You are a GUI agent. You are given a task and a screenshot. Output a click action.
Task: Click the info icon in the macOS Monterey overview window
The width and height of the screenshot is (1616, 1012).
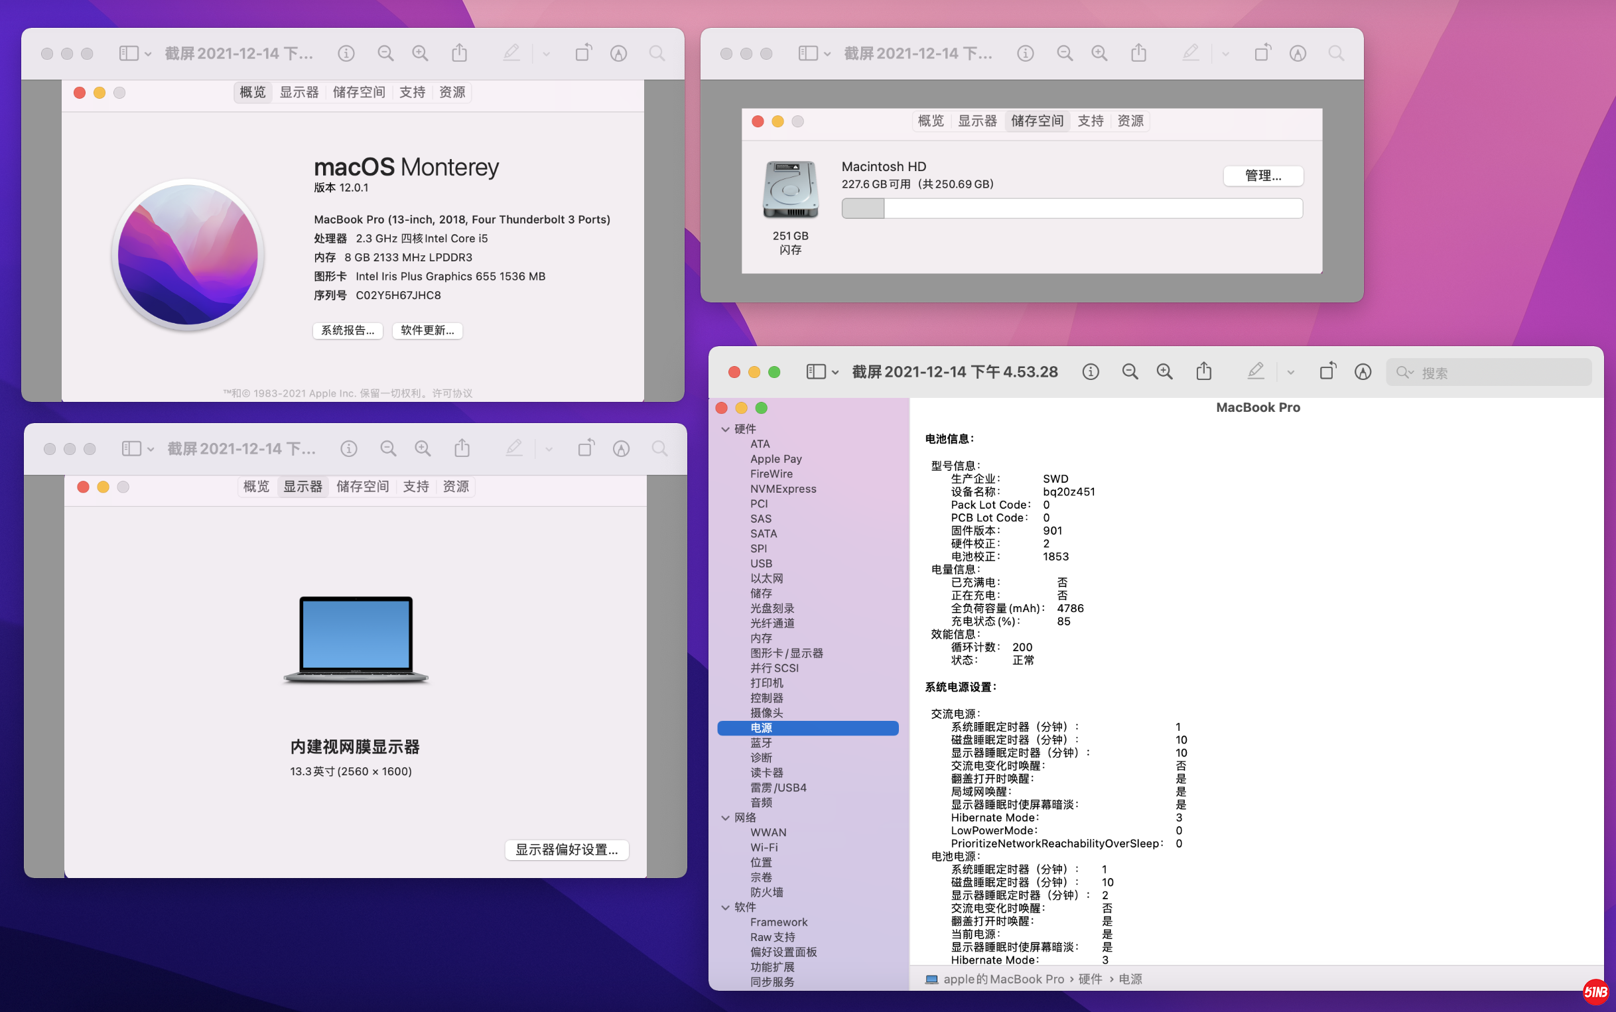pos(346,54)
